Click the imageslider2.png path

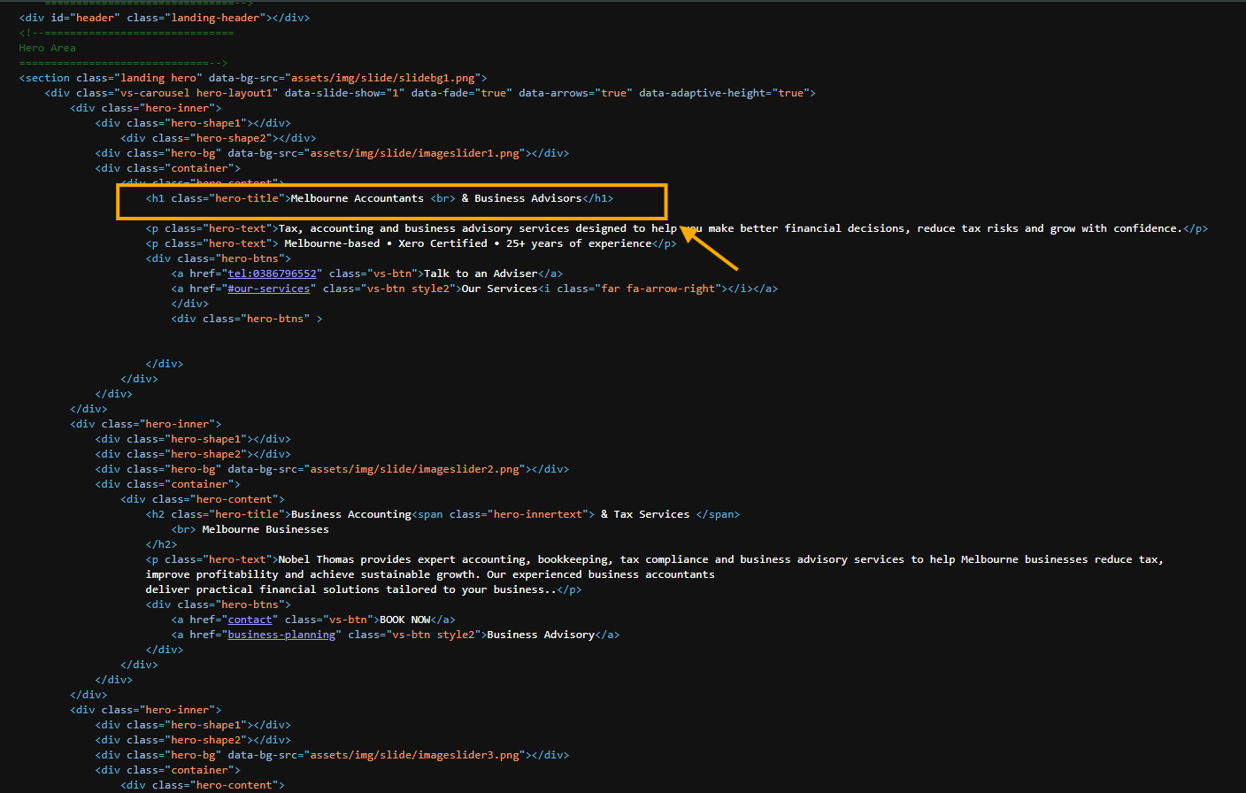tap(414, 469)
